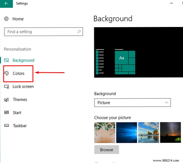Open the Colors section

(x=19, y=73)
